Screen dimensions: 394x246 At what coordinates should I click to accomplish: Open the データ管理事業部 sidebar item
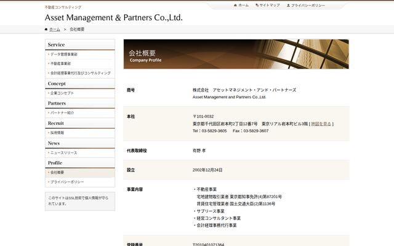click(64, 54)
